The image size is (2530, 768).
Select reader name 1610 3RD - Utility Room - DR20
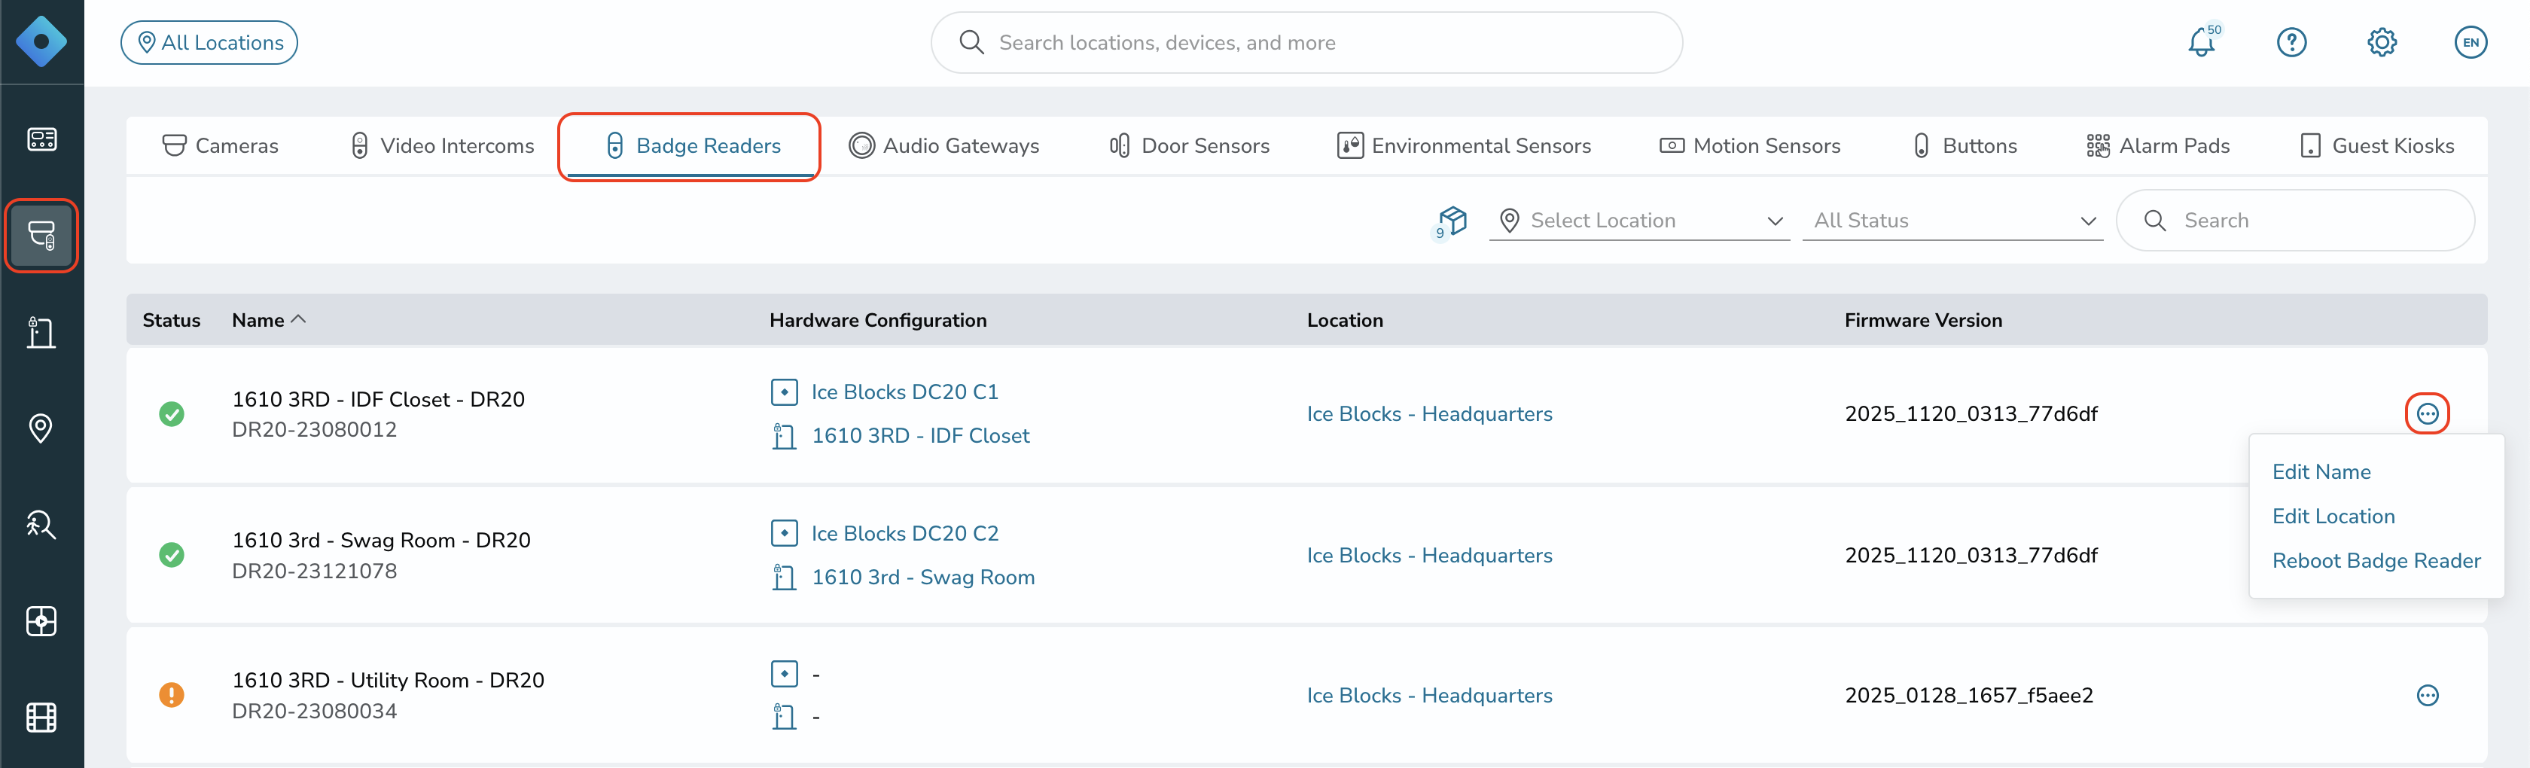(388, 681)
